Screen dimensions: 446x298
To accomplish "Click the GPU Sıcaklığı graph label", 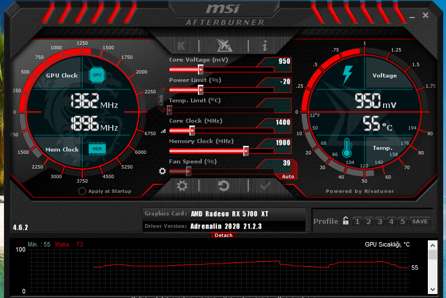I will [x=387, y=244].
